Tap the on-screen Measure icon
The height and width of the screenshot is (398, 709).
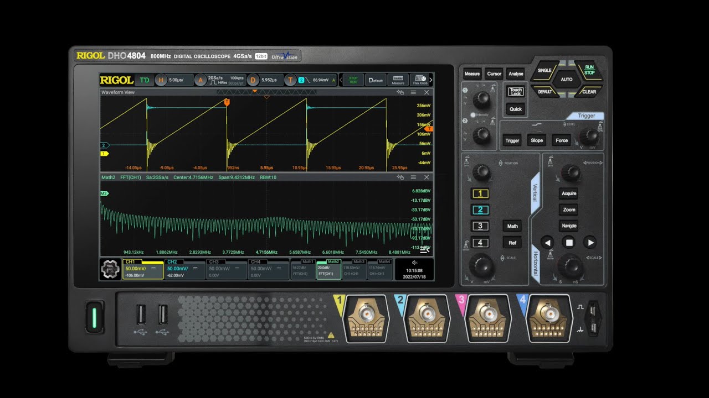[x=398, y=80]
